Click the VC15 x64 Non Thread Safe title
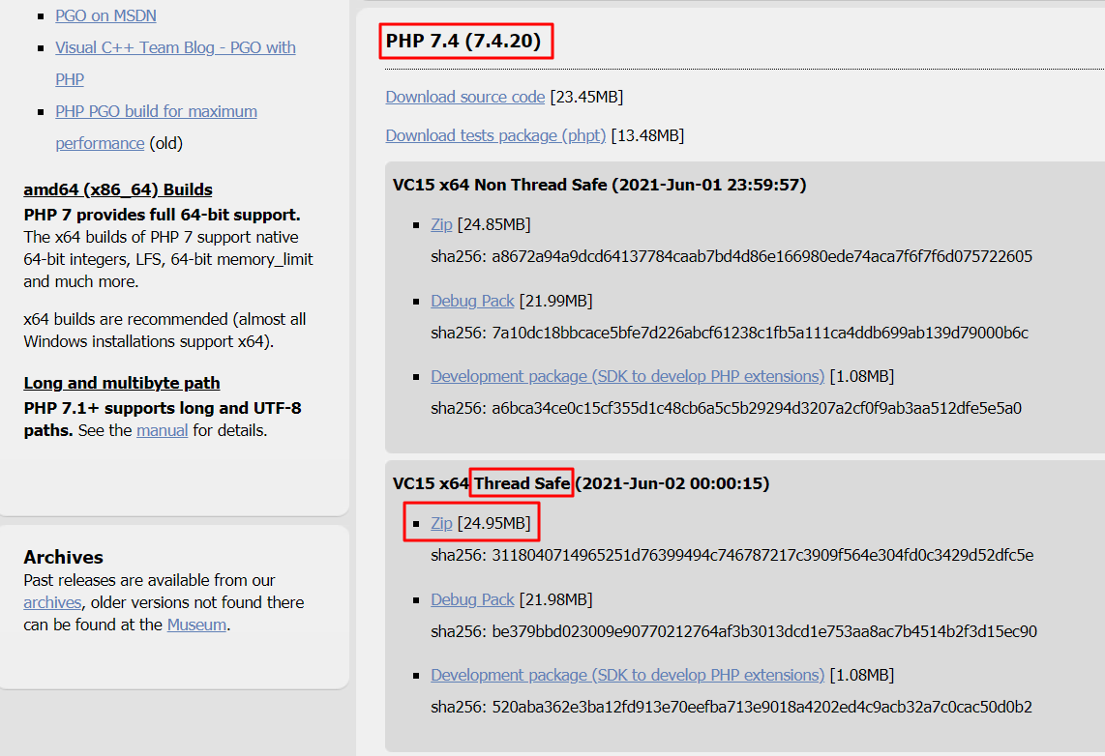Screen dimensions: 1105x756 599,184
